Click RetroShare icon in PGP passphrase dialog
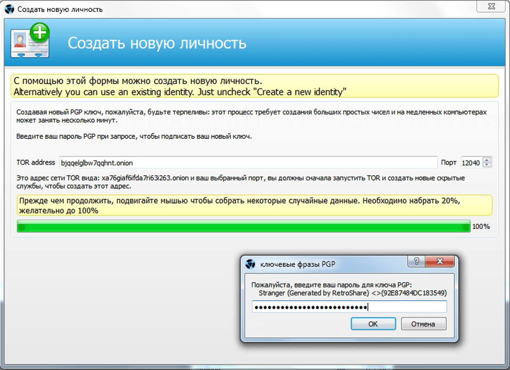The image size is (510, 370). click(250, 264)
